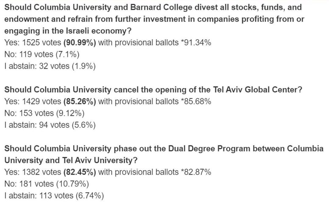Select 'No: 181 votes (10.79%)' line
The image size is (329, 205).
(47, 184)
